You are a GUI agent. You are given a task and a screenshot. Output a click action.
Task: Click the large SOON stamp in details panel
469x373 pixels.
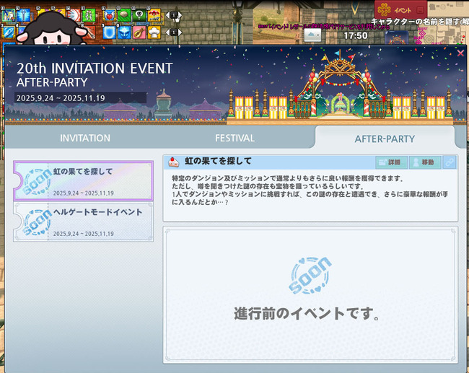(x=310, y=275)
